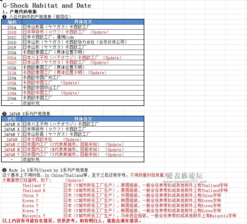
Task: Click the code cell '204A'
Action: (12, 98)
